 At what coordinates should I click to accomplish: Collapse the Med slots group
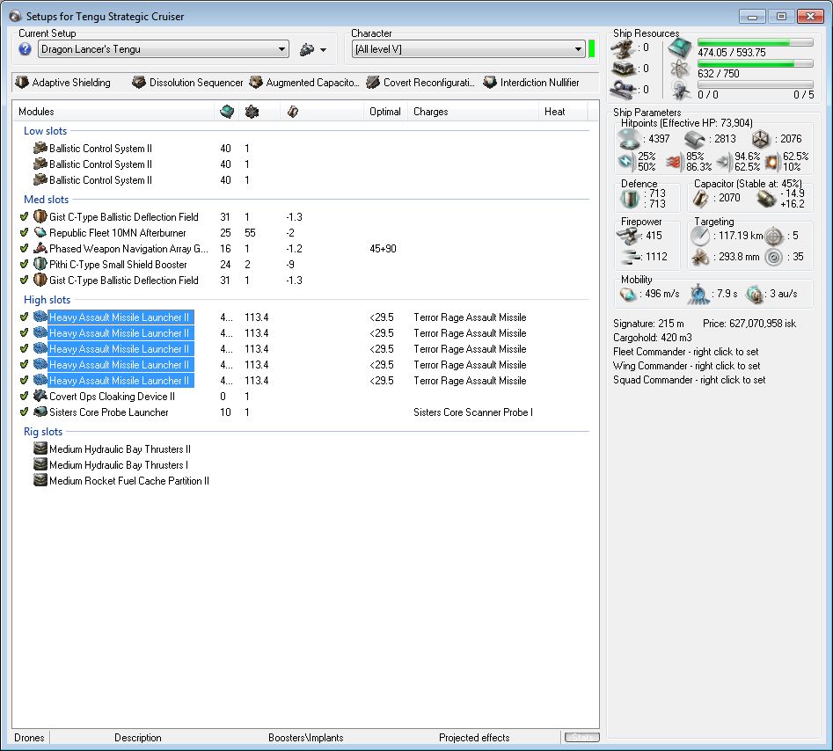click(x=47, y=199)
